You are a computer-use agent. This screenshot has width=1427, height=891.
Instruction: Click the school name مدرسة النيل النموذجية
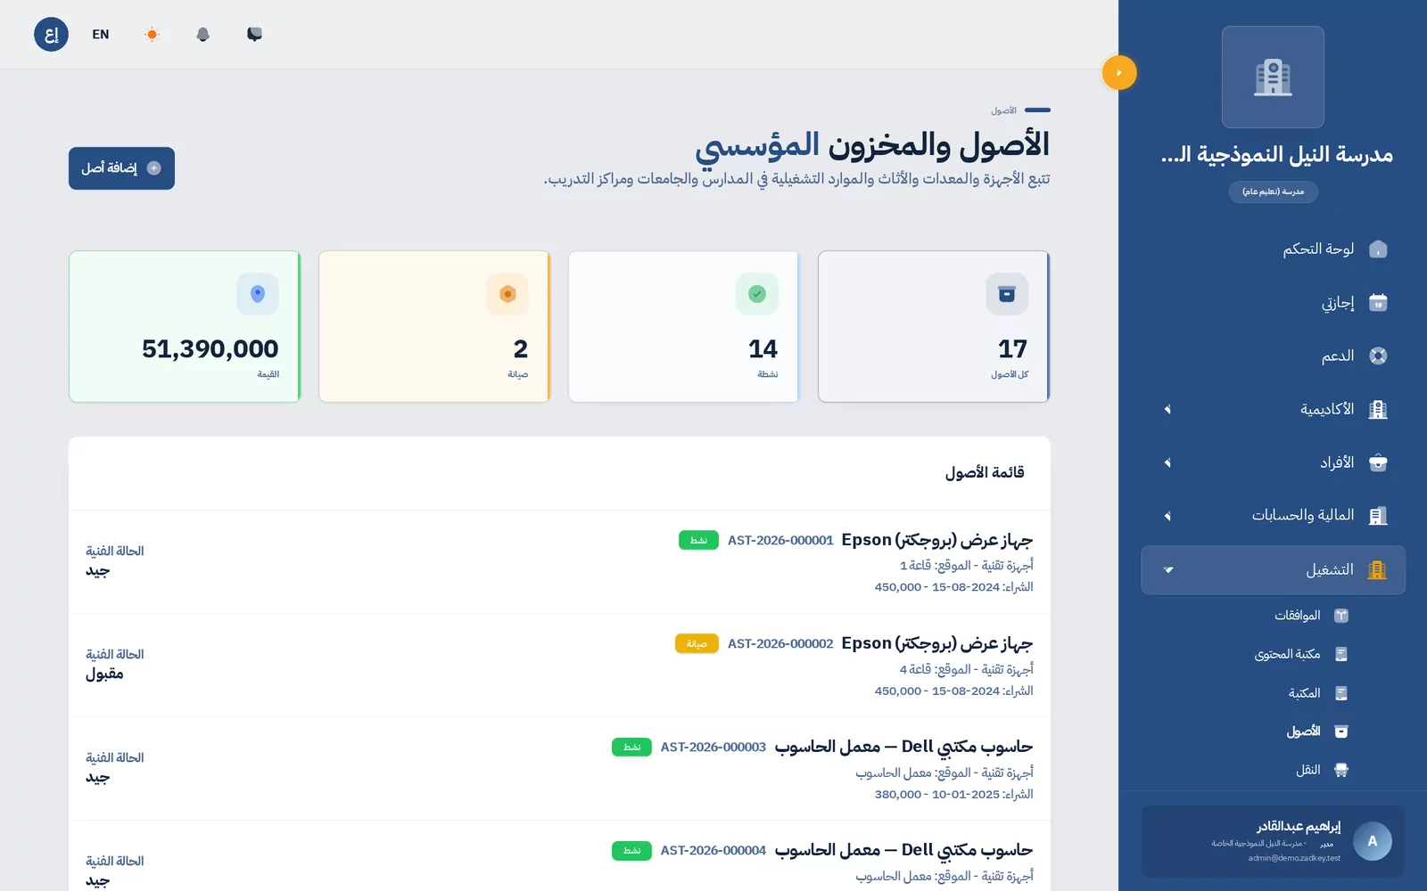click(x=1276, y=155)
